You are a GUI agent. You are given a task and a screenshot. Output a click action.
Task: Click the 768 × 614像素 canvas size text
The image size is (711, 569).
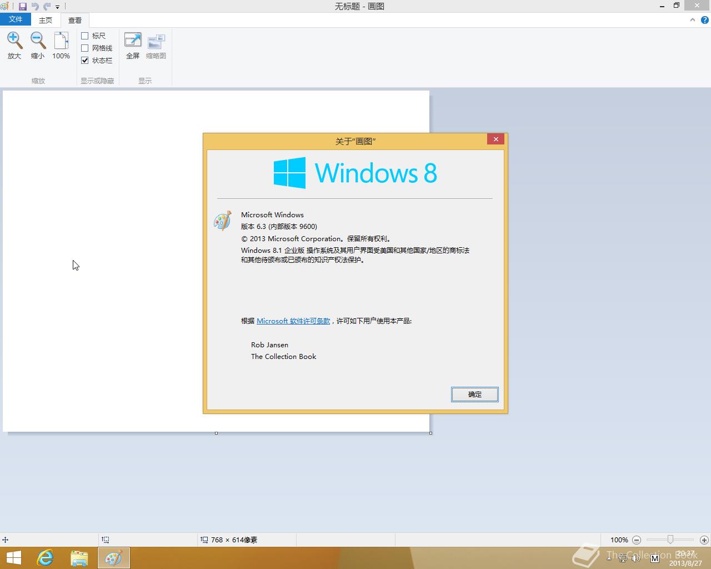(x=234, y=540)
